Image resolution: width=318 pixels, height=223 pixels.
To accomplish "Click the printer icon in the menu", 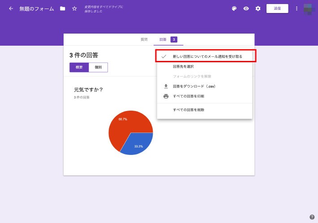I will coord(166,96).
